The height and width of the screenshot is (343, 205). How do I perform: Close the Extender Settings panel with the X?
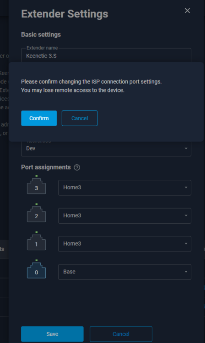pyautogui.click(x=187, y=11)
